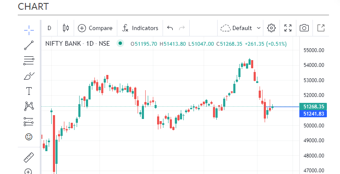Expand the Default layout dropdown
Screen dimensions: 340x174
(241, 28)
